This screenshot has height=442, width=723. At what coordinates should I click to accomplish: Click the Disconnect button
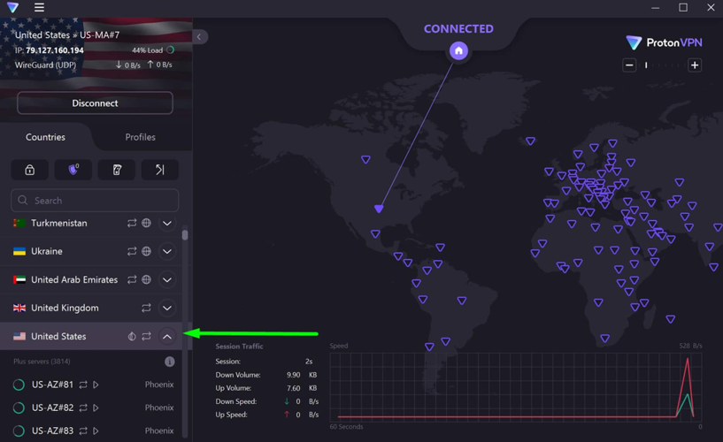(95, 103)
